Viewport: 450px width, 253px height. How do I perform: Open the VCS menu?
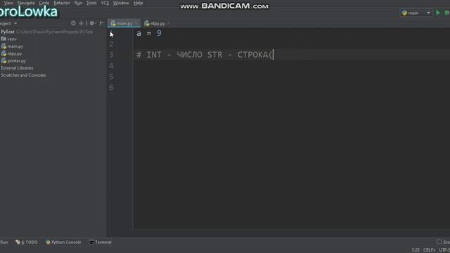coord(105,3)
